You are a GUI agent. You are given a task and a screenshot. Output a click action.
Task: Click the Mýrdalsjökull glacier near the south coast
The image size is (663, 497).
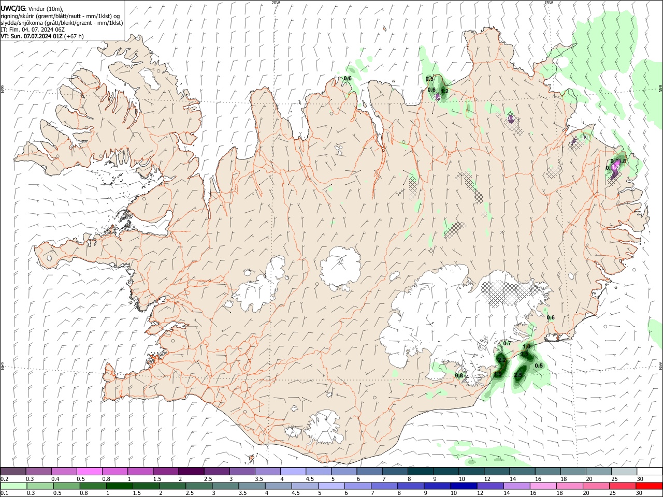(324, 427)
